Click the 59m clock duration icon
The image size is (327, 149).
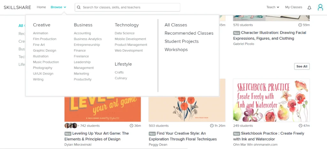coord(300,25)
